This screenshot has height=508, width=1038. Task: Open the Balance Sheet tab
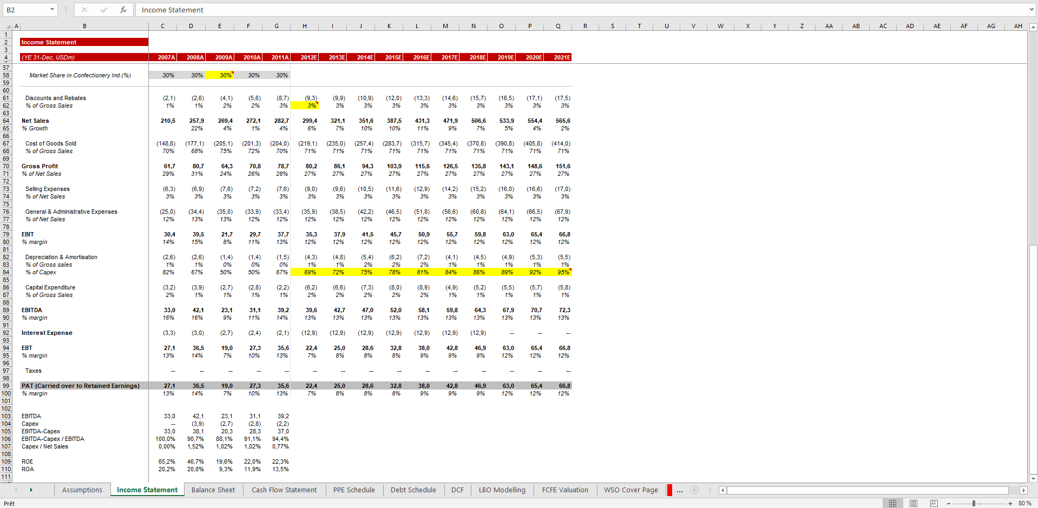(213, 490)
